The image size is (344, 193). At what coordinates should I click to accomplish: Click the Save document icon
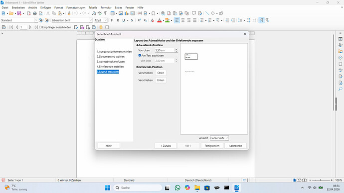click(x=19, y=13)
